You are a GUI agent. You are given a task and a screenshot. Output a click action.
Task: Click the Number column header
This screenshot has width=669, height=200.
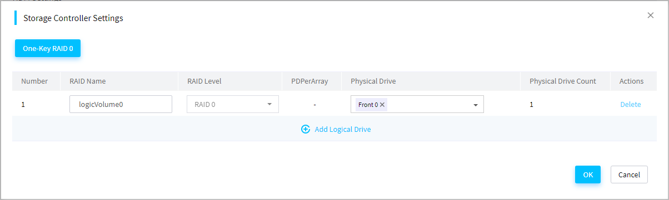(x=34, y=81)
